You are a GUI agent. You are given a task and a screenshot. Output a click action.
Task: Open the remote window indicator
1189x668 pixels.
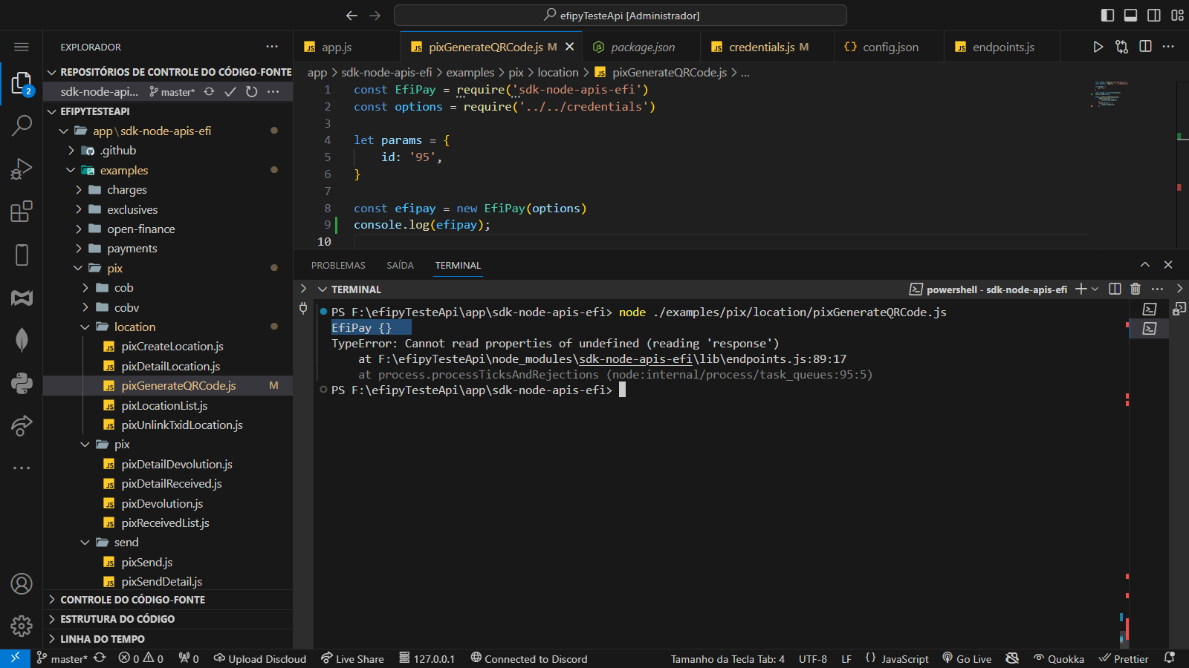tap(15, 658)
